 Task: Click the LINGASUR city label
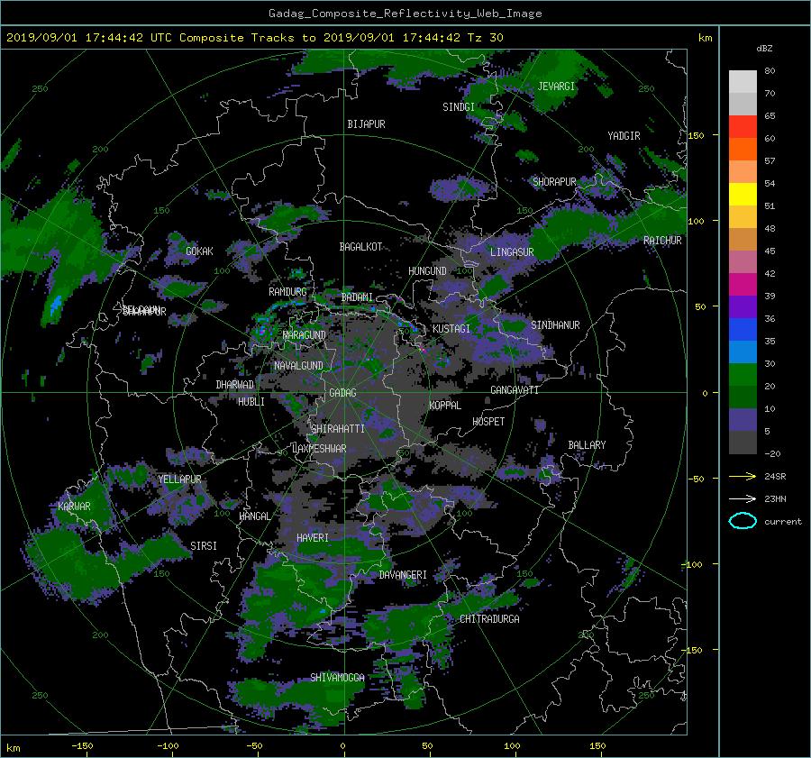tap(512, 252)
